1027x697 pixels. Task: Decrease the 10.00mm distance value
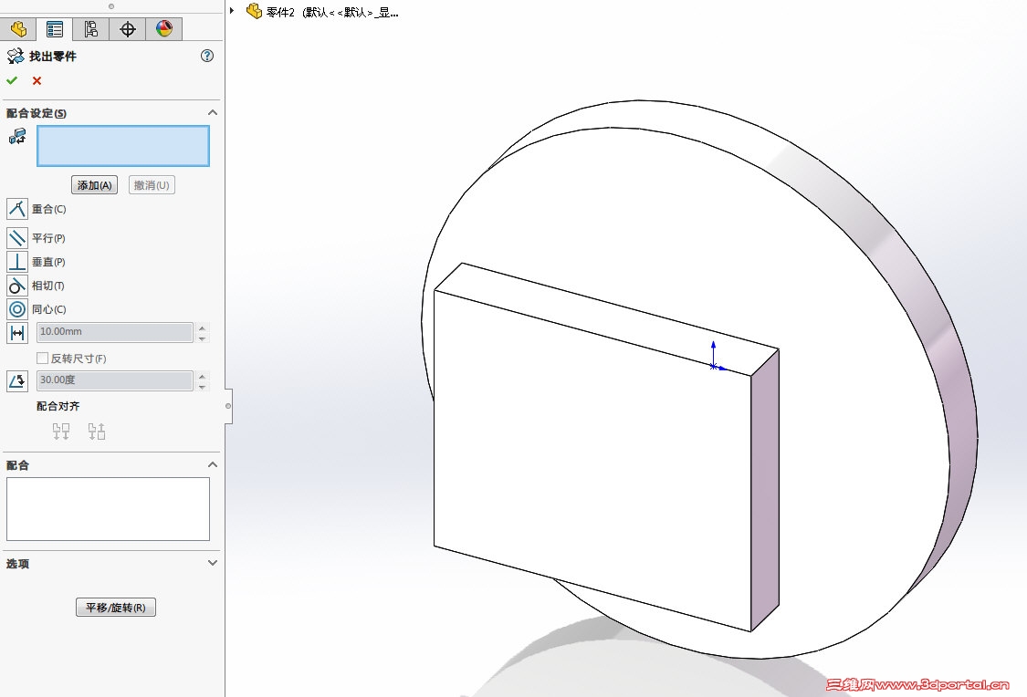coord(203,338)
